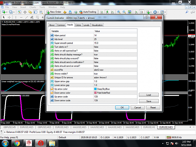Select the Trendline drawing tool

[x=27, y=17]
